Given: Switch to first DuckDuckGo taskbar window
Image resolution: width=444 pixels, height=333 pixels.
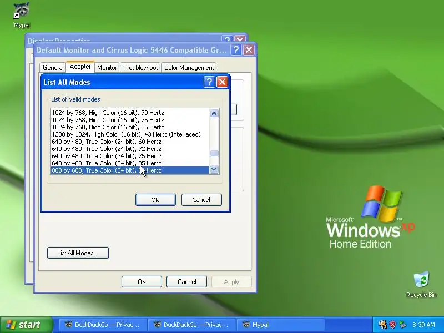Looking at the screenshot, I should [x=102, y=325].
